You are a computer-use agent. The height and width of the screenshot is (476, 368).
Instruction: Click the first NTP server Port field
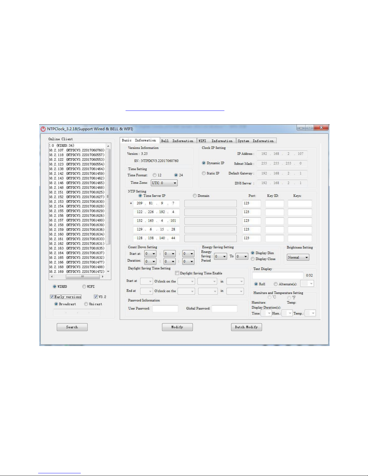(x=251, y=203)
